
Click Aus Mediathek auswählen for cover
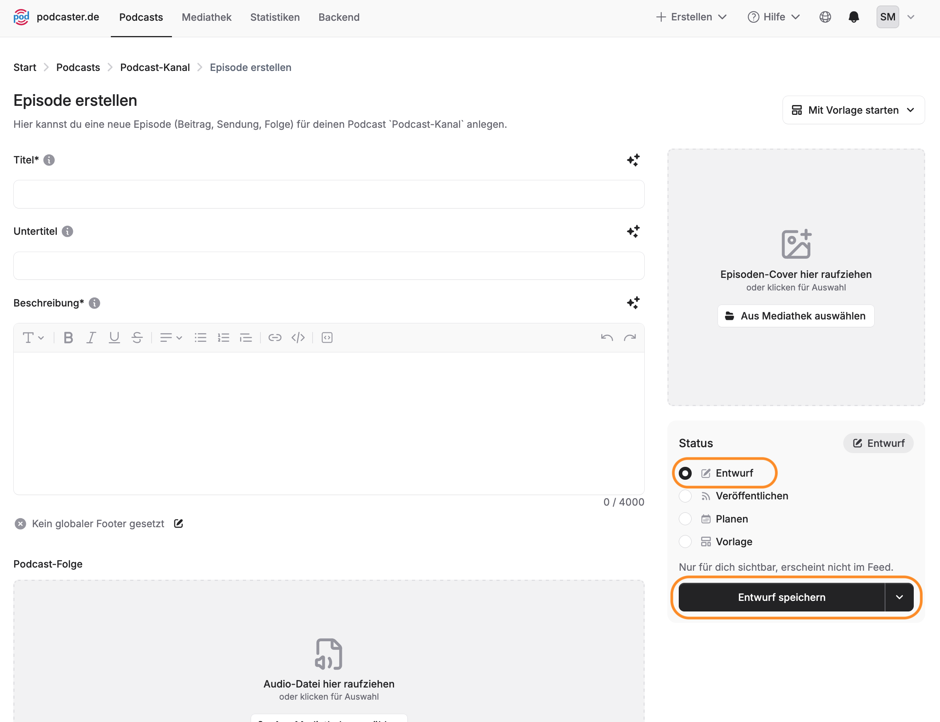pos(796,316)
